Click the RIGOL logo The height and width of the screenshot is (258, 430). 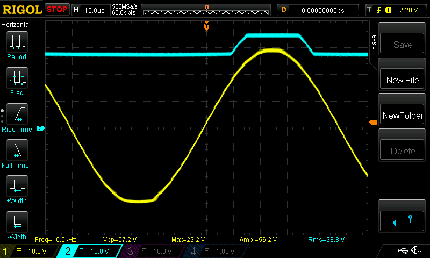[22, 10]
